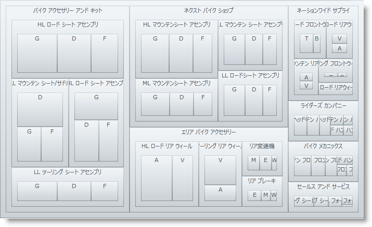The height and width of the screenshot is (227, 372).
Task: Click the HL マウンテンシート アセンブリ header
Action: [x=177, y=24]
